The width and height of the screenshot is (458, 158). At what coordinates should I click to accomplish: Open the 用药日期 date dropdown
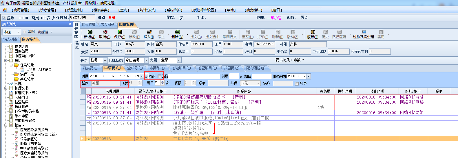point(308,77)
